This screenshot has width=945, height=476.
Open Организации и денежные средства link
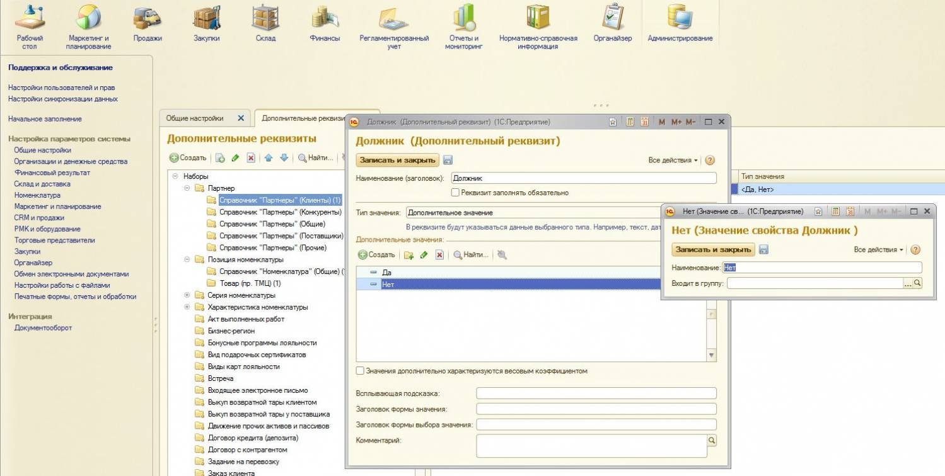click(x=71, y=161)
